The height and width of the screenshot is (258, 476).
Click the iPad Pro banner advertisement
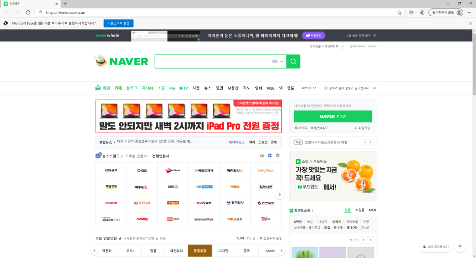189,116
